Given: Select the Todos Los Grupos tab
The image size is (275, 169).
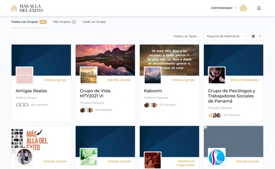Looking at the screenshot, I should pyautogui.click(x=24, y=22).
